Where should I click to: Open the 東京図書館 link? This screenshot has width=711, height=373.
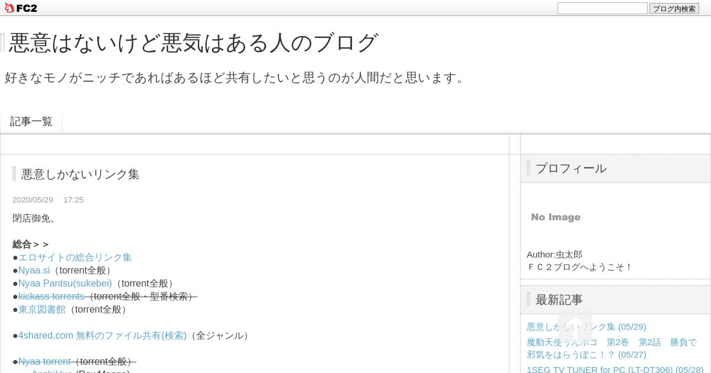pos(42,310)
